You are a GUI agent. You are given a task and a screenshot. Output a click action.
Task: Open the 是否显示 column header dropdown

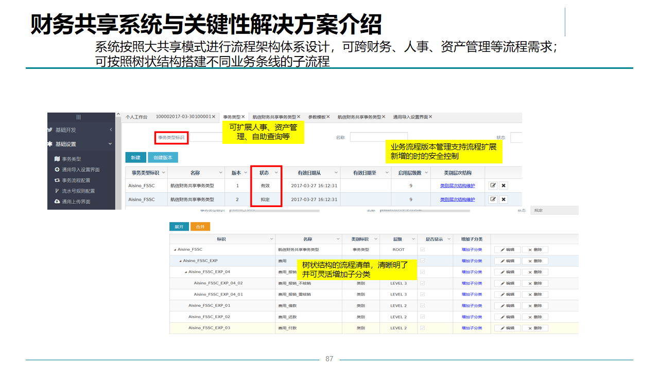click(x=448, y=239)
